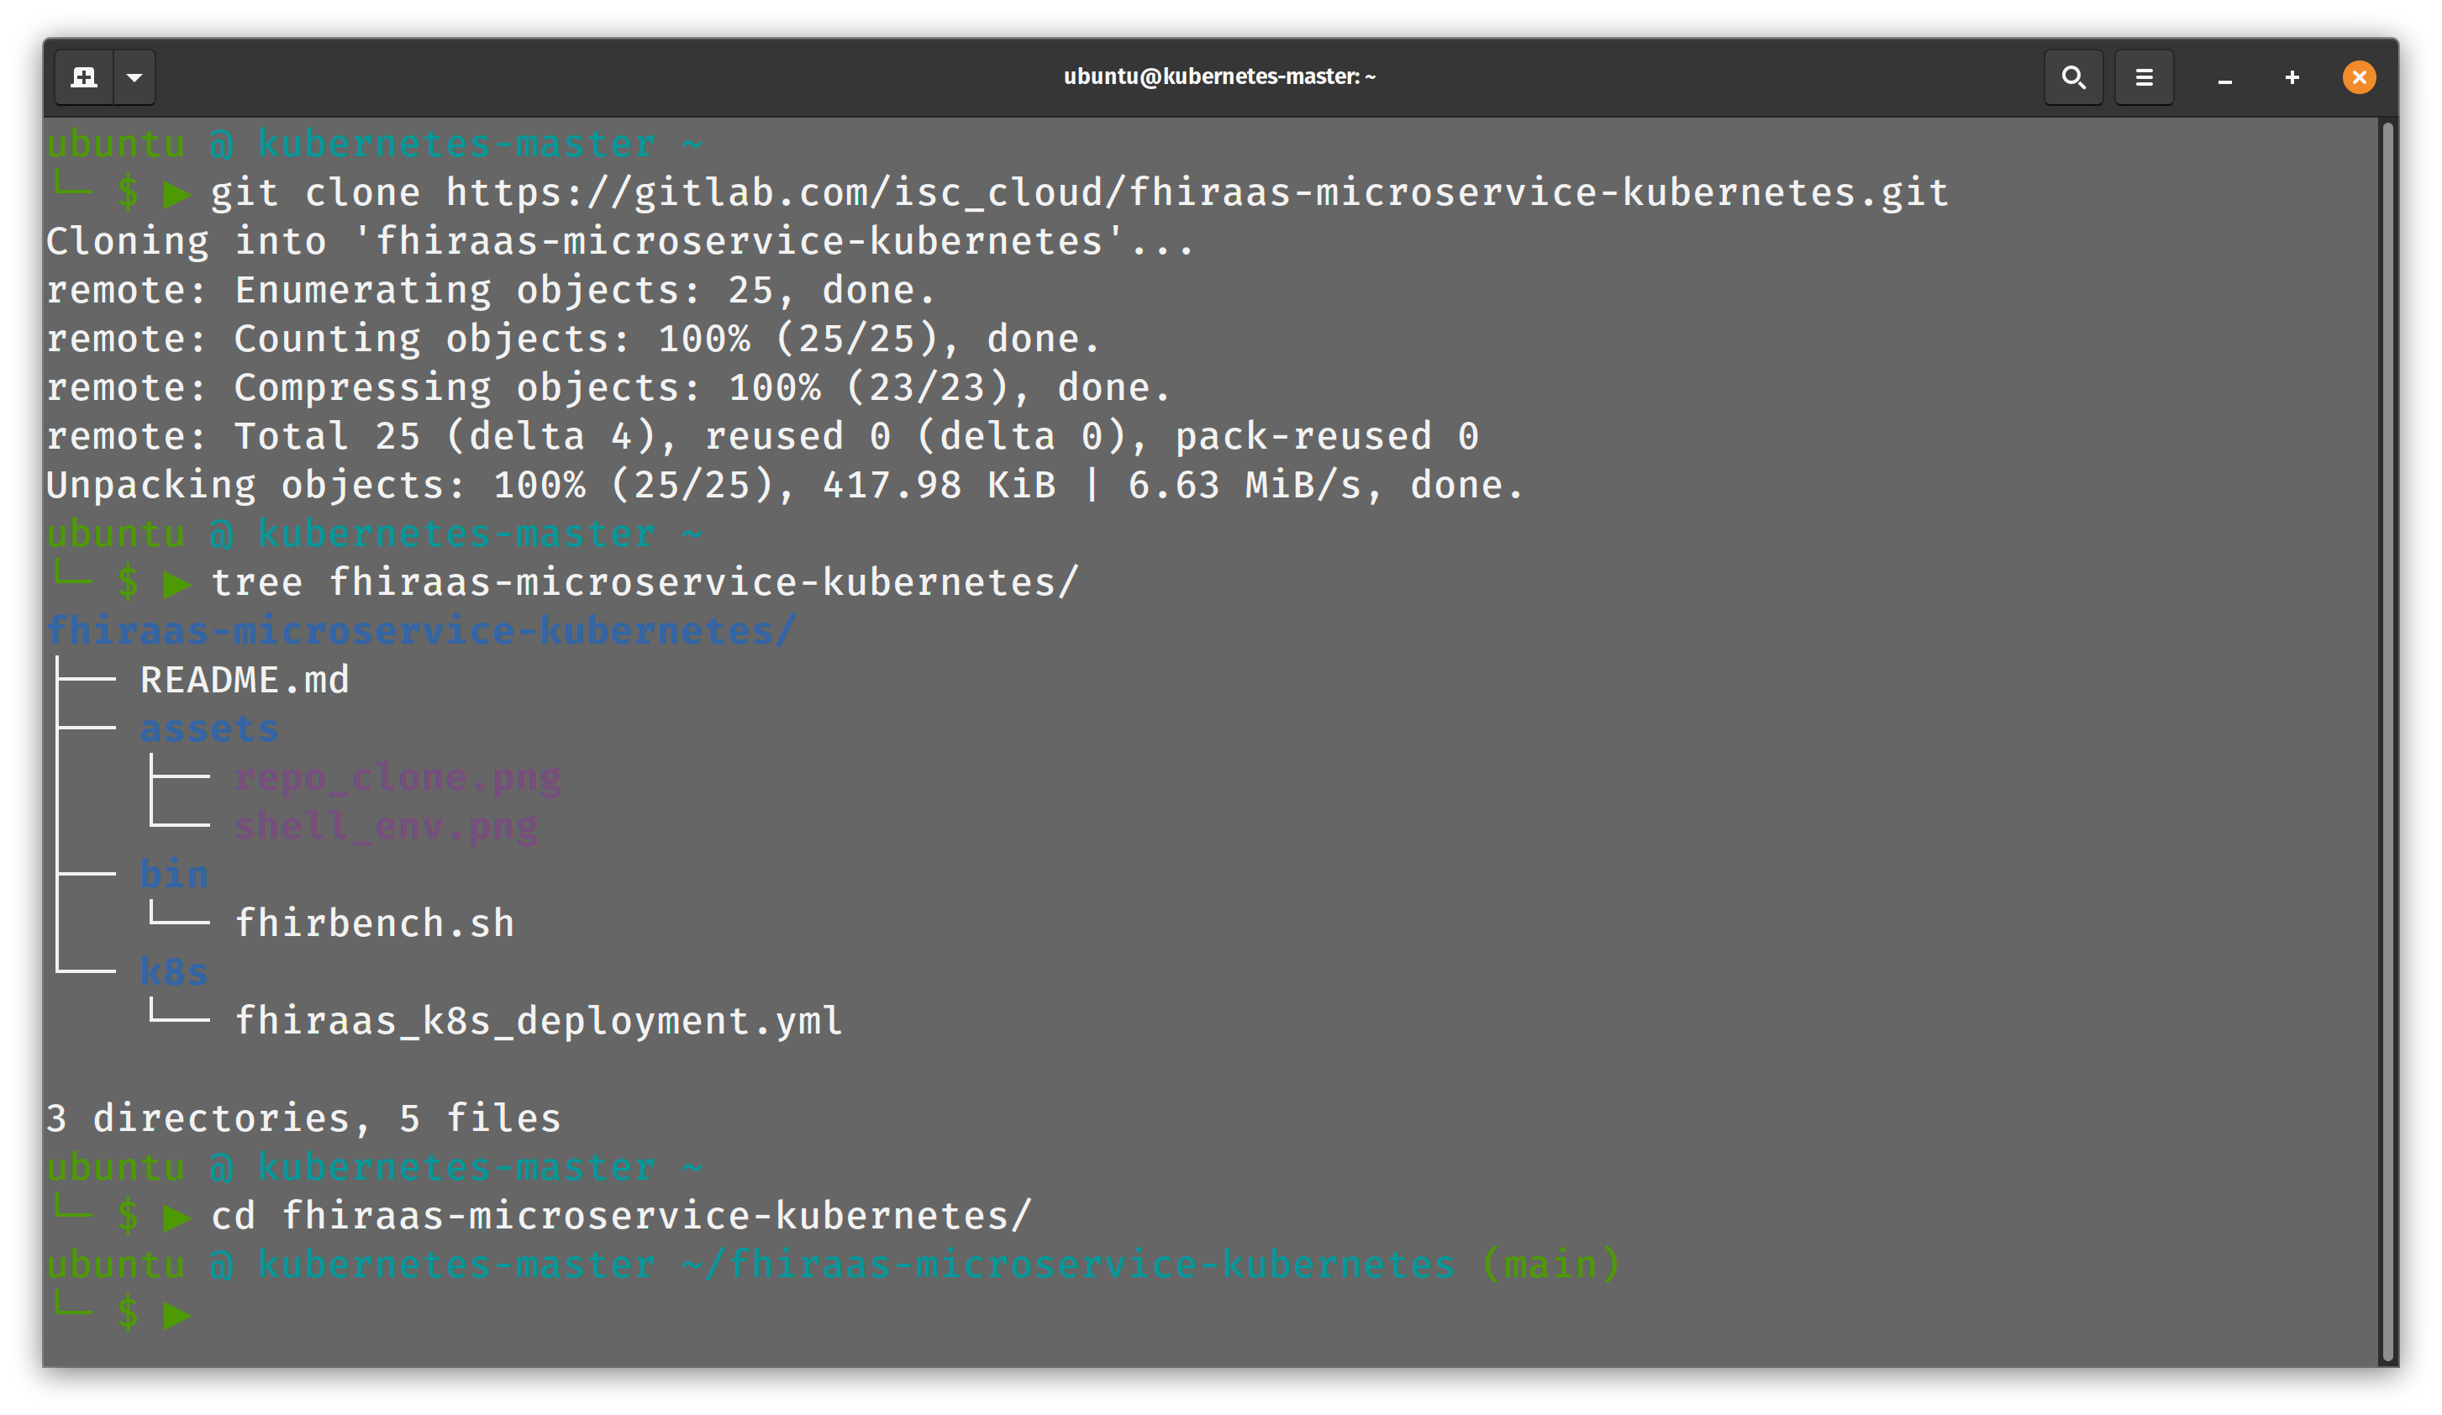This screenshot has height=1415, width=2442.
Task: Minimize the terminal window
Action: [2225, 77]
